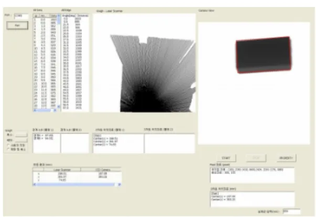This screenshot has height=217, width=316.
Task: Click the lower small button in the Graph group
Action: [21, 140]
